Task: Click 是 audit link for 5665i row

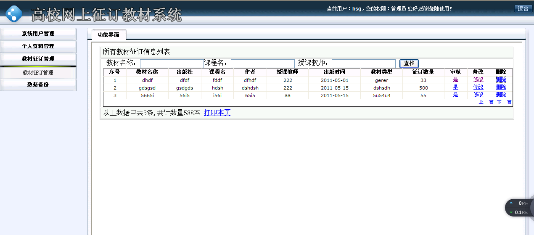Action: pyautogui.click(x=455, y=95)
